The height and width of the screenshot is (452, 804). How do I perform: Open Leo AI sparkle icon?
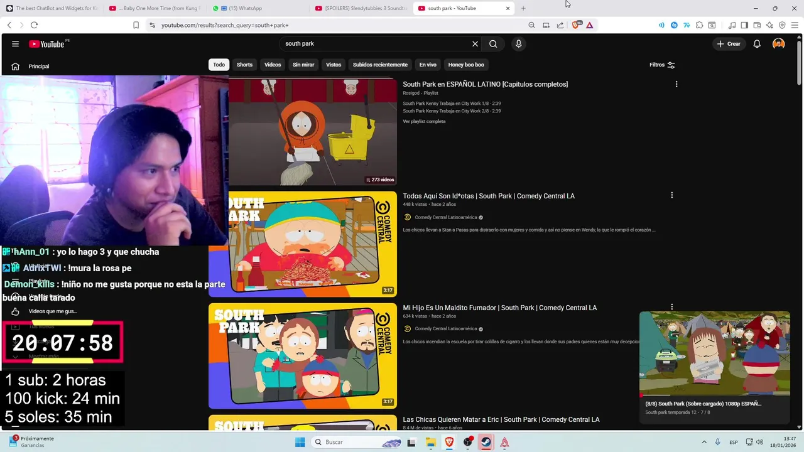[x=769, y=25]
